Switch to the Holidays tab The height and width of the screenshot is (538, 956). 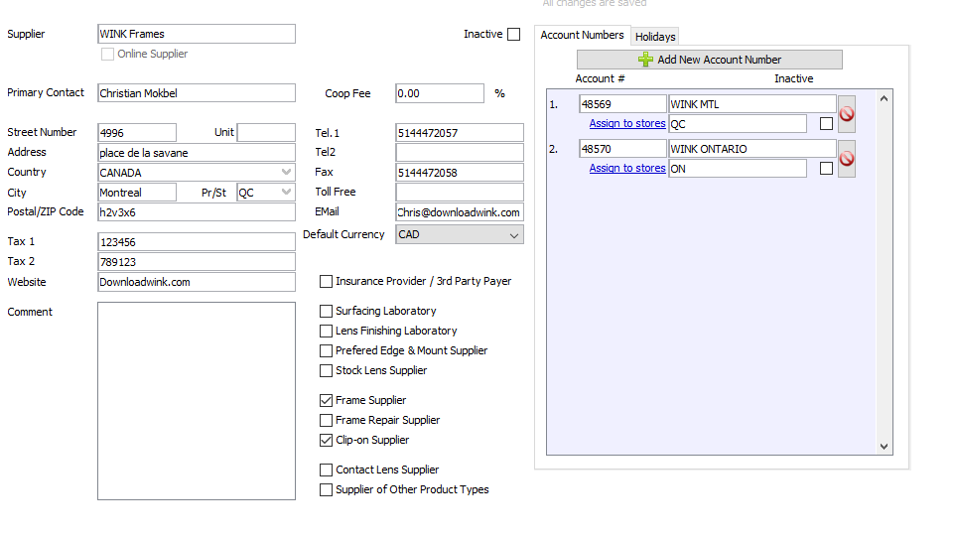pos(655,37)
